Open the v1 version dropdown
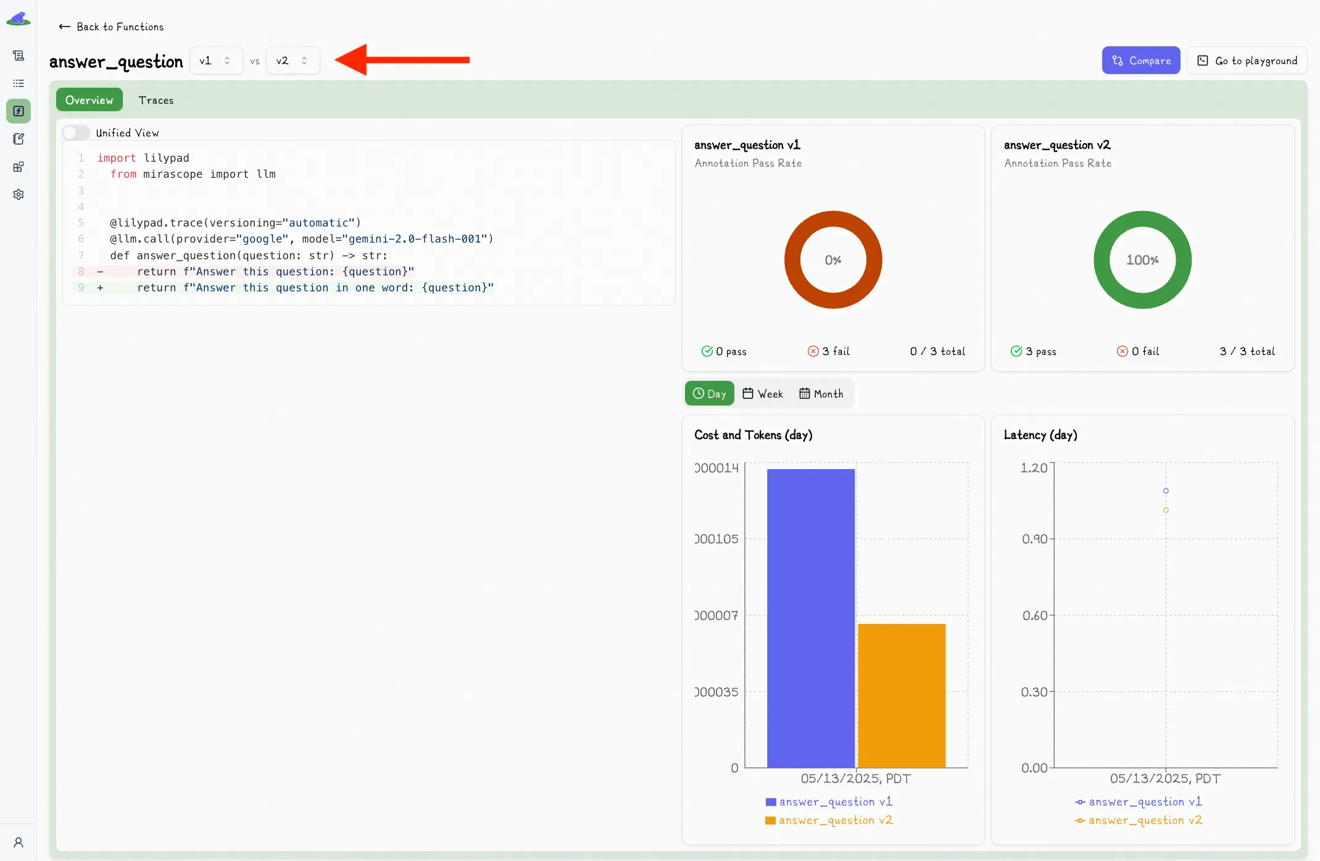 point(215,60)
